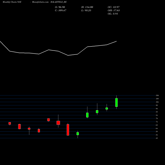Click the 64 price axis label
The height and width of the screenshot is (165, 165).
(x=157, y=128)
